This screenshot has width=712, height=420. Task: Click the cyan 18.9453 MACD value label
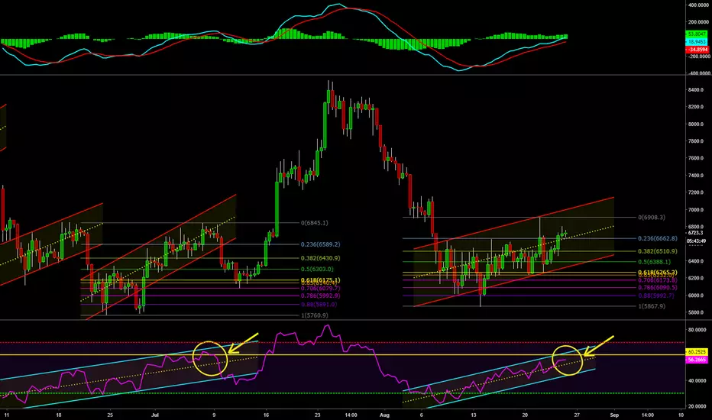pyautogui.click(x=697, y=41)
